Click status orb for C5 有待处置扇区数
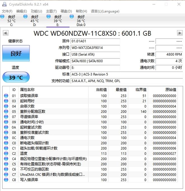 [x=6, y=164]
